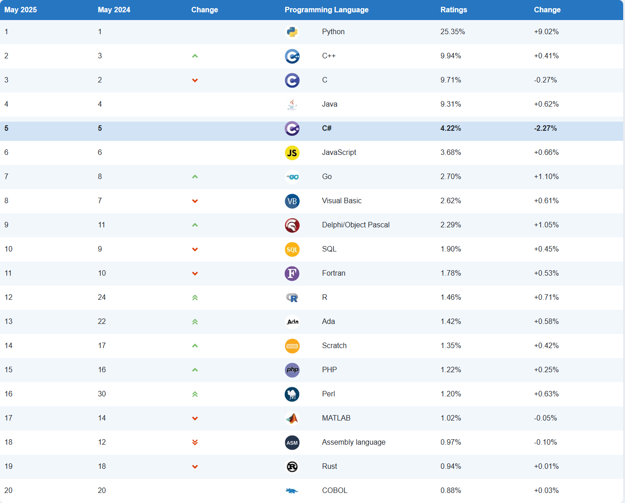Click the COBOL language name
The image size is (625, 503).
335,491
